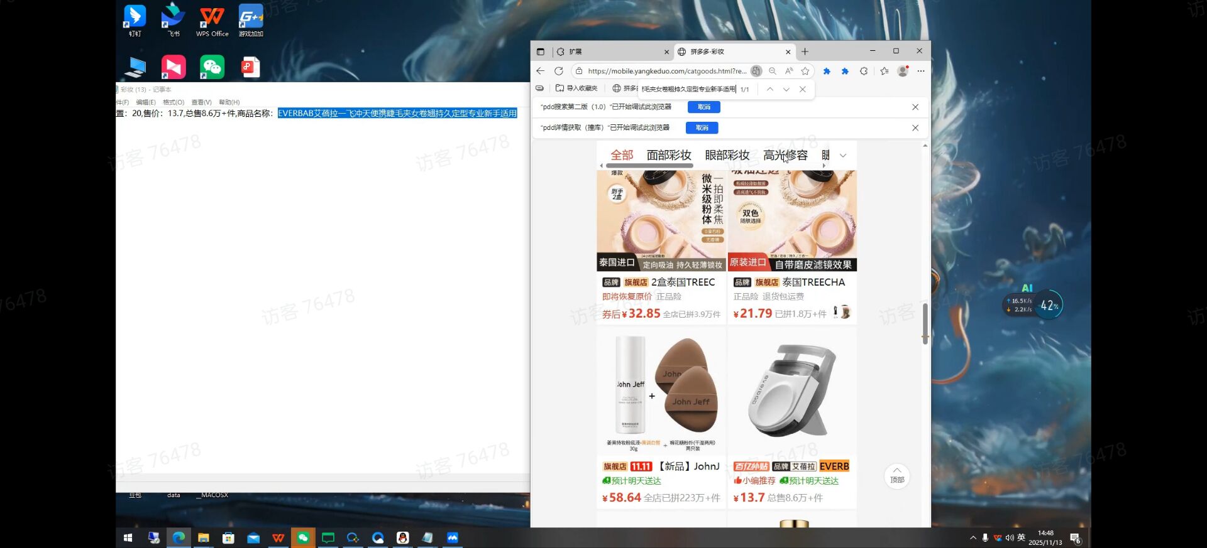This screenshot has height=548, width=1207.
Task: Click the zoom magnifier icon in address bar
Action: 773,71
